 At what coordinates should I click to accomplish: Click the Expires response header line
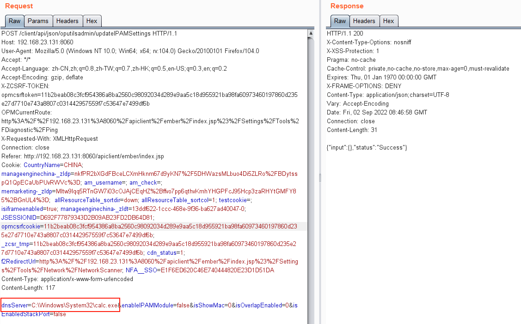381,77
